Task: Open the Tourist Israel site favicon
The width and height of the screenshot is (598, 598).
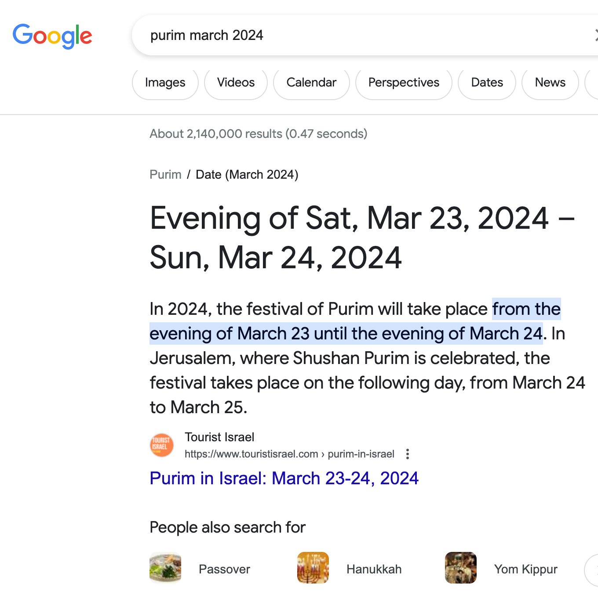Action: [x=162, y=445]
